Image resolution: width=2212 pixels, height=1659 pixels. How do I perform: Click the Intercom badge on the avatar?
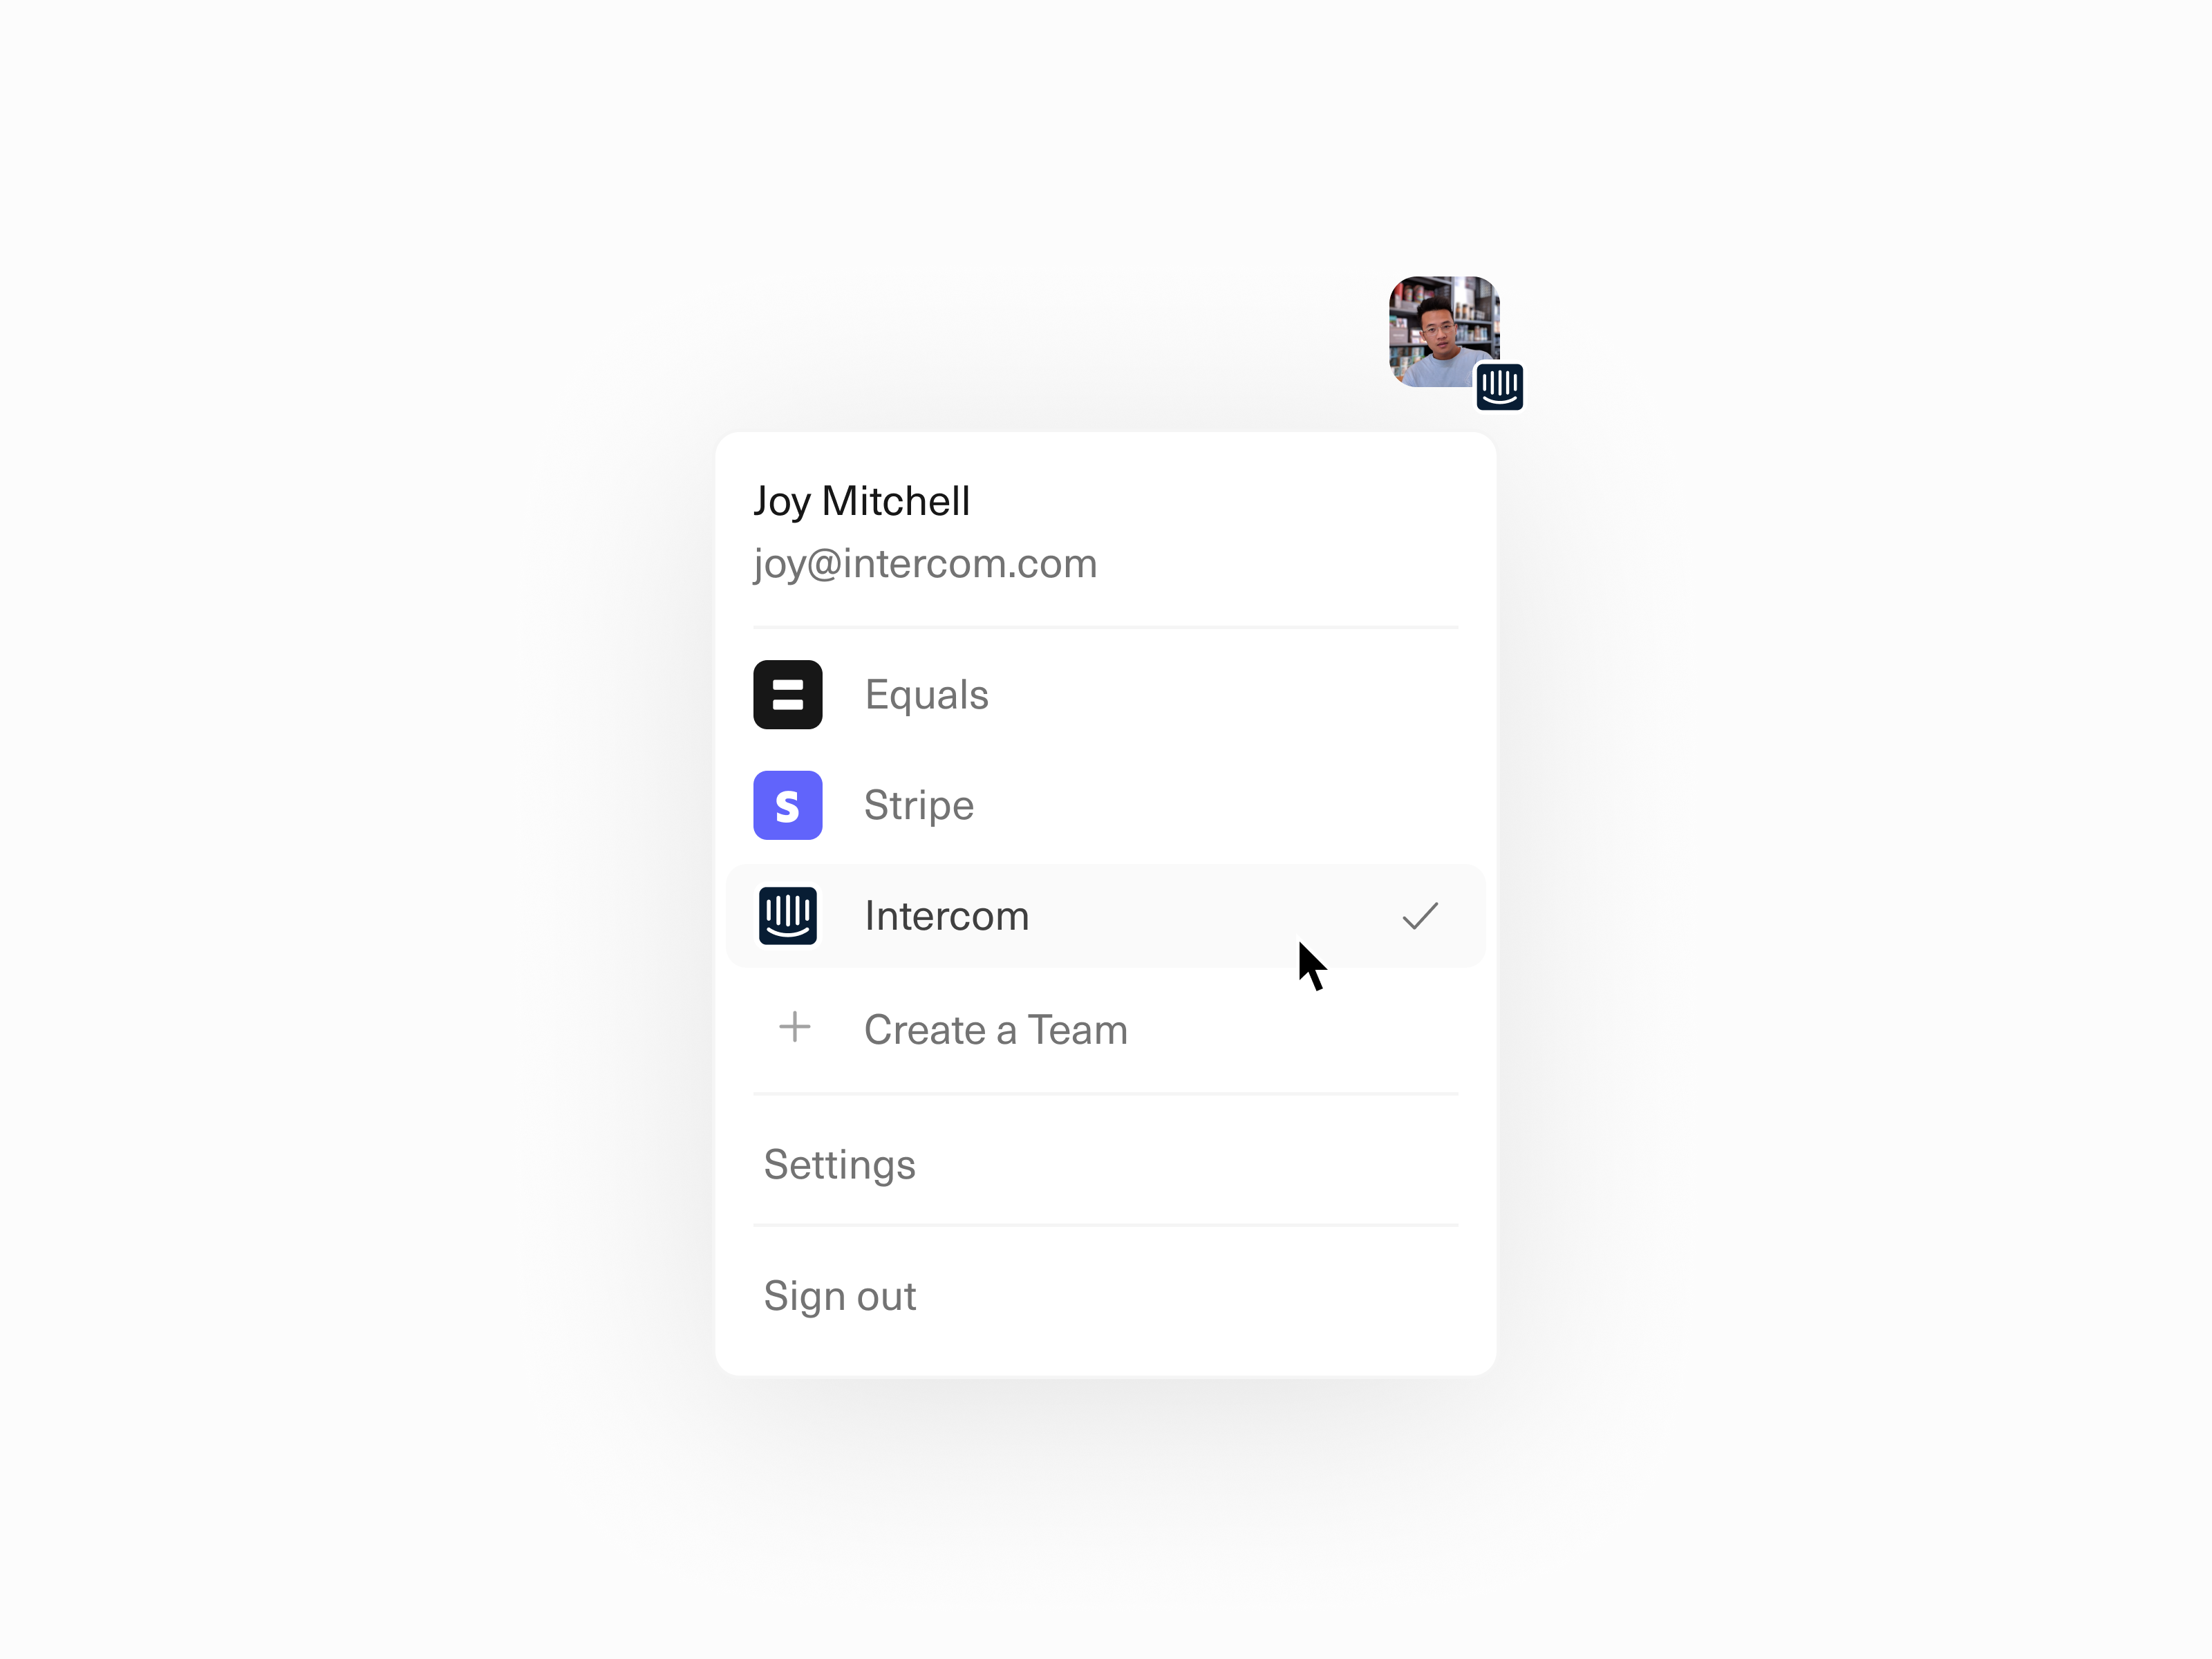pos(1499,387)
